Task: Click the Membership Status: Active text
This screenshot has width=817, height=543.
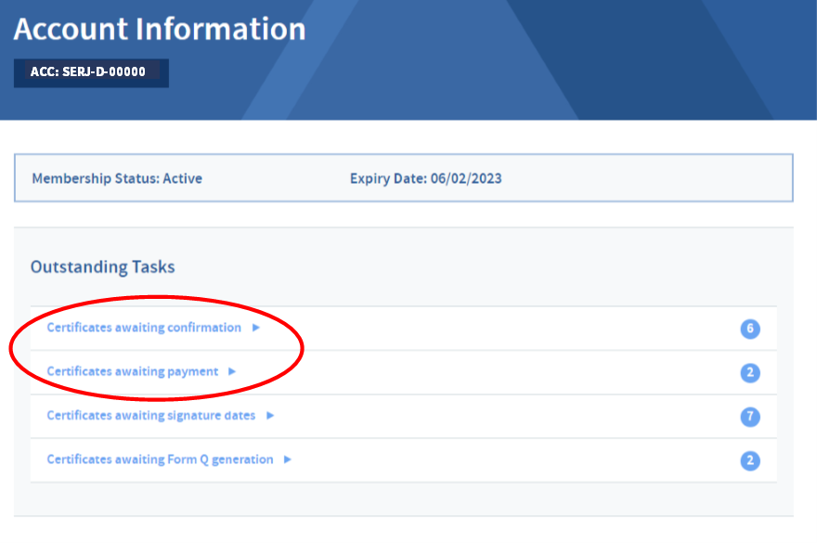Action: 117,178
